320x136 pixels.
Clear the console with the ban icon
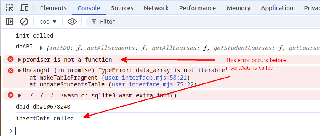(24, 21)
